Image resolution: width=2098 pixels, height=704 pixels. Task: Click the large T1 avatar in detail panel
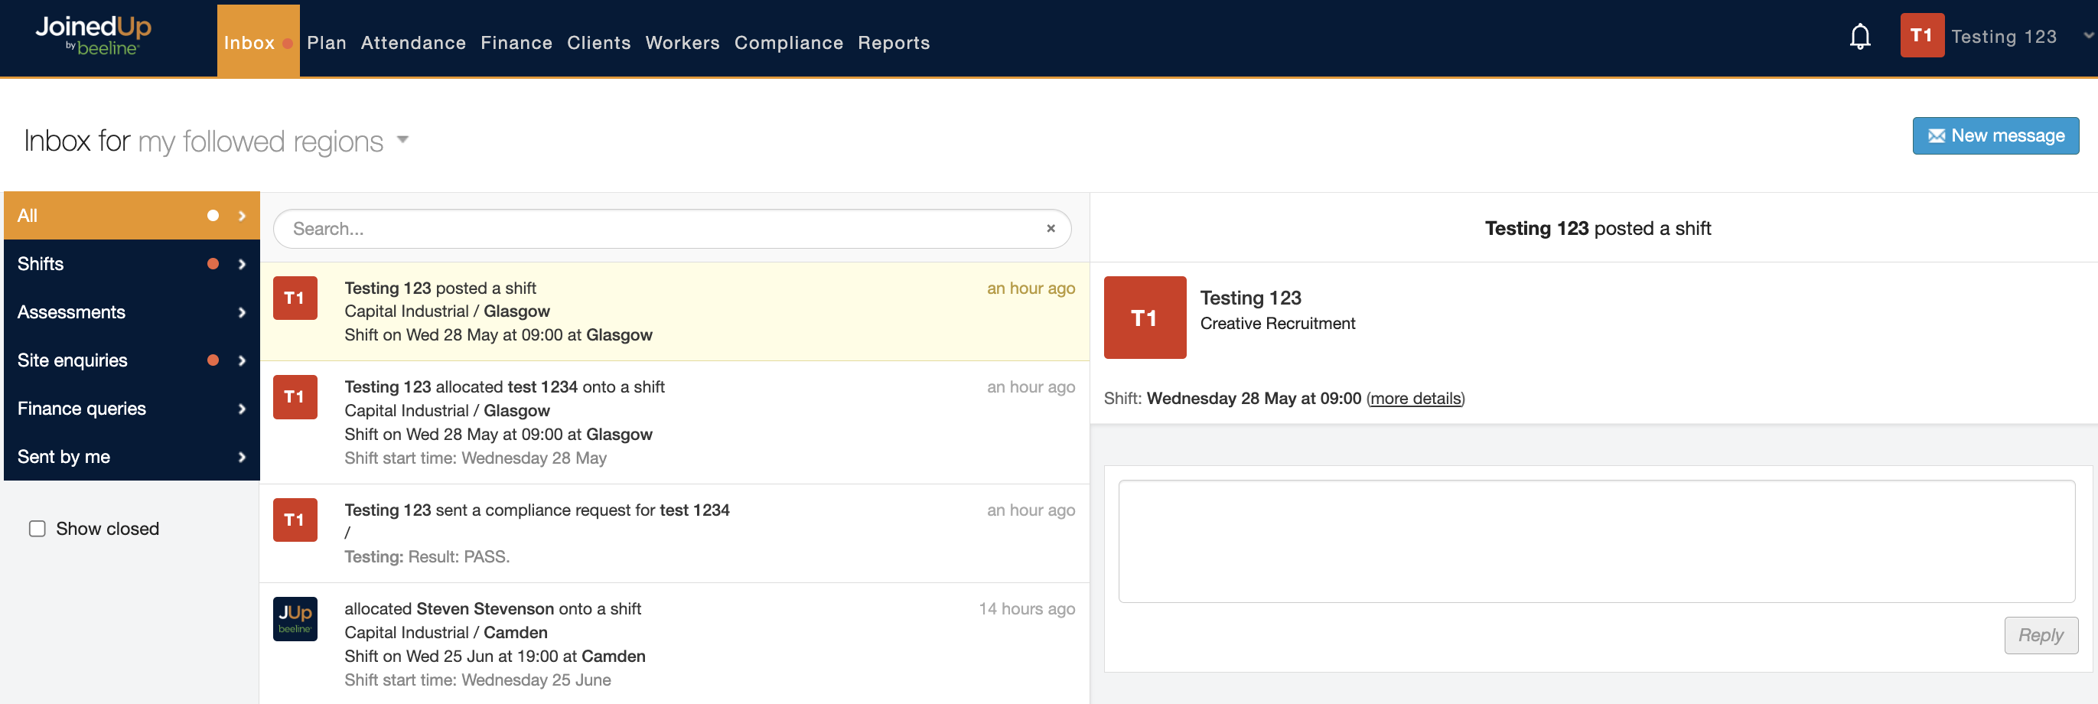tap(1145, 318)
